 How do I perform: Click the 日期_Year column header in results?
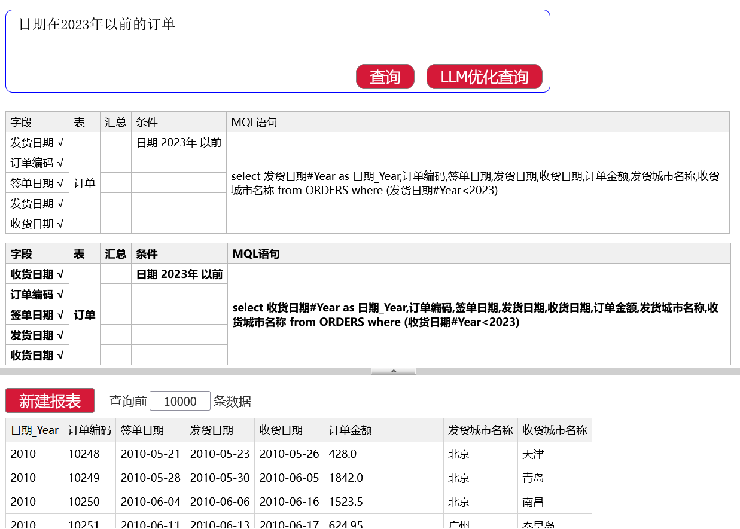pyautogui.click(x=35, y=430)
